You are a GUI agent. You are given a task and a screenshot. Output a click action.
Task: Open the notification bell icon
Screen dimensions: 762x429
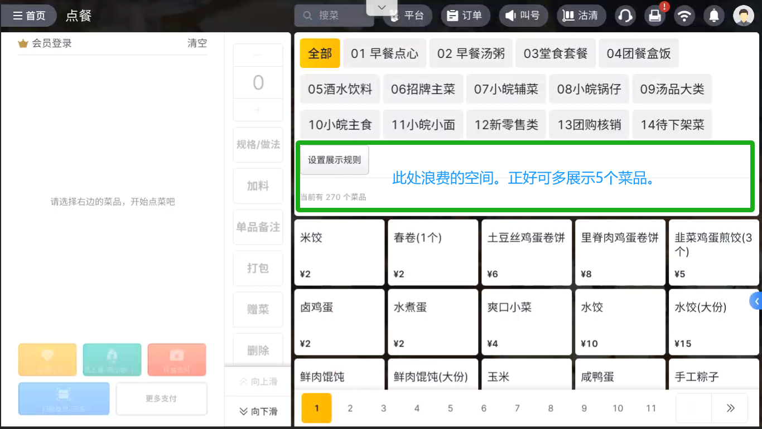click(x=714, y=16)
